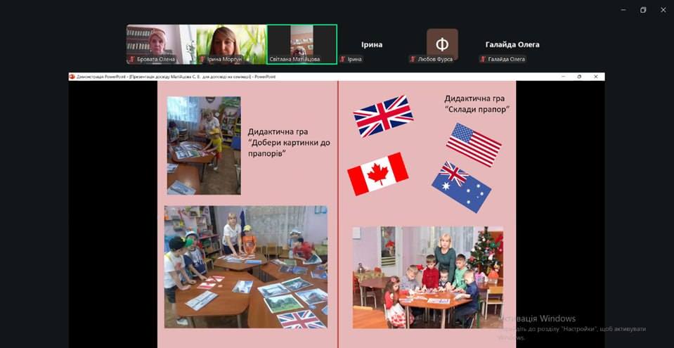
Task: Click the PowerPoint logo icon in shared window title
Action: [72, 77]
